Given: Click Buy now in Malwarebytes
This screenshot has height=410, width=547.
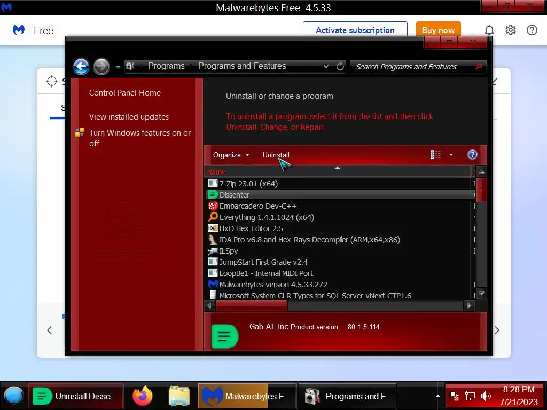Looking at the screenshot, I should (x=438, y=30).
